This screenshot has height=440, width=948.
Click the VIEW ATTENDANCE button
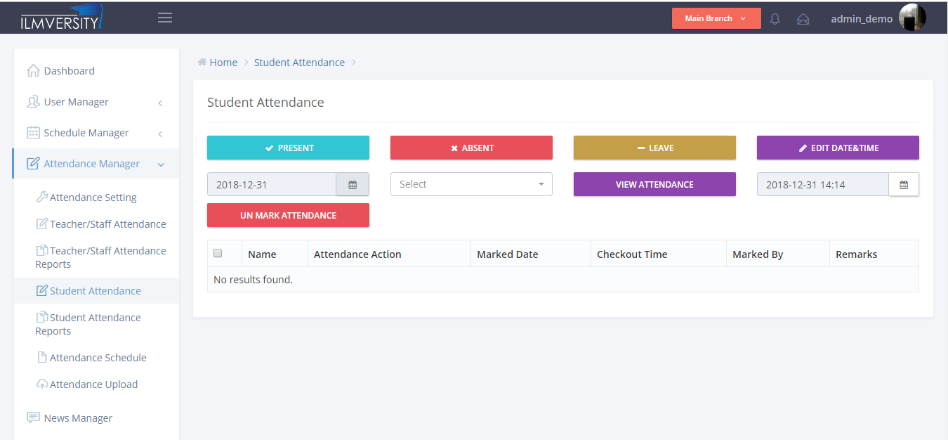point(654,183)
